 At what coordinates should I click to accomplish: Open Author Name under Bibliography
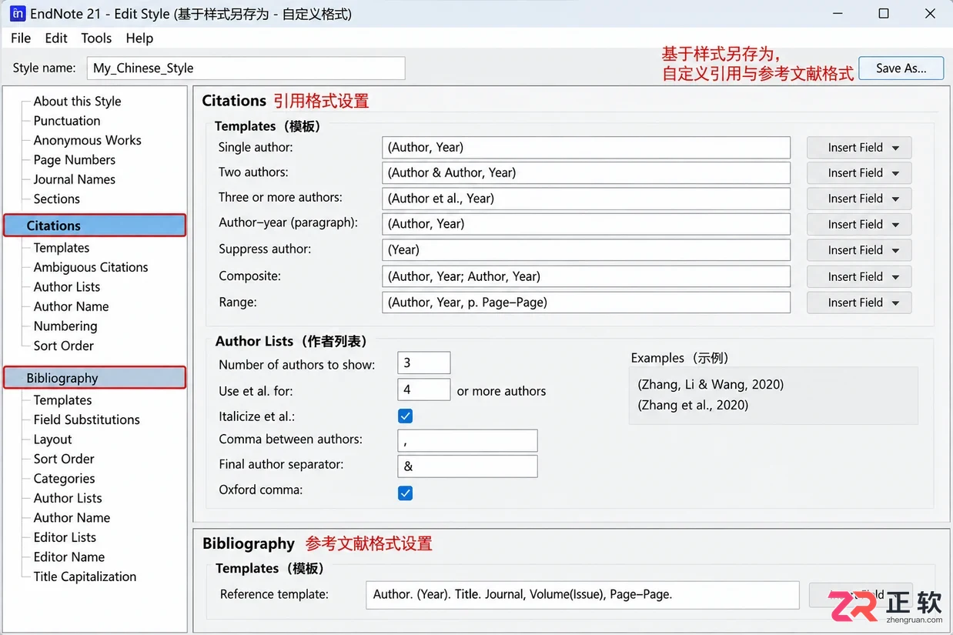click(72, 518)
